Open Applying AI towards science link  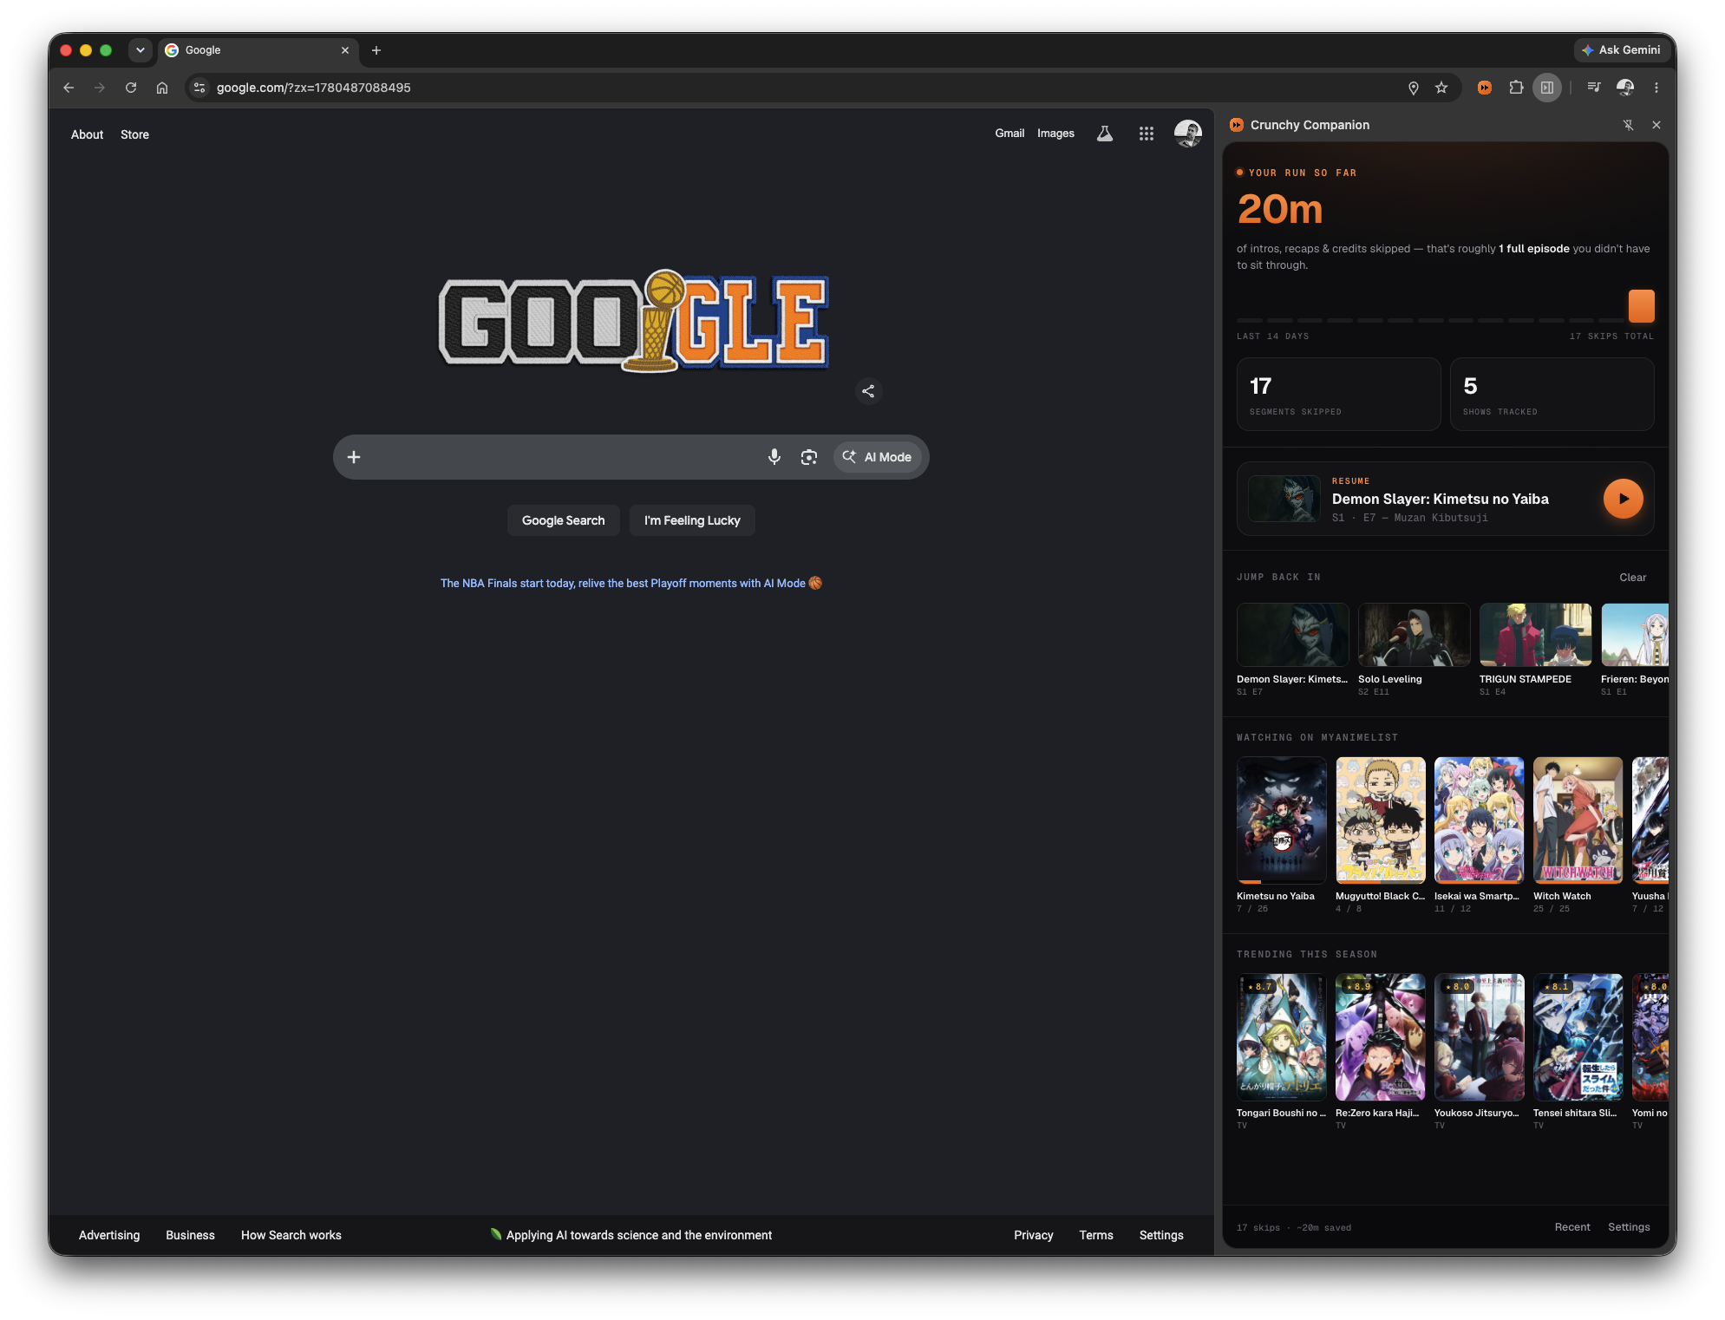pos(631,1235)
